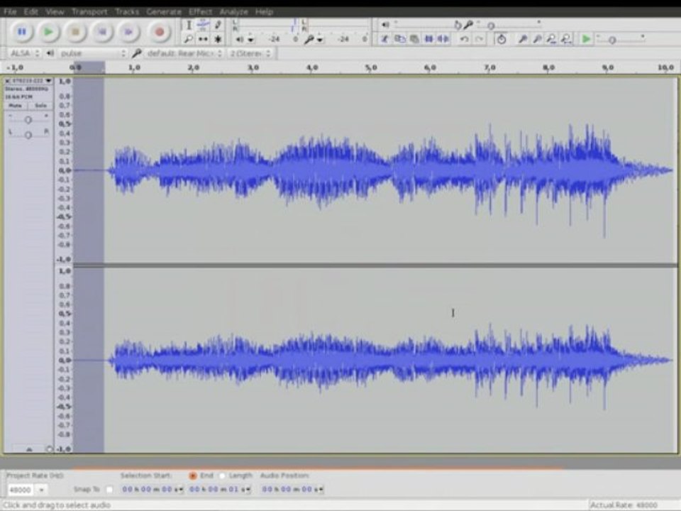Click the Paste icon in edit toolbar
Screen dimensions: 681x511
(x=414, y=39)
